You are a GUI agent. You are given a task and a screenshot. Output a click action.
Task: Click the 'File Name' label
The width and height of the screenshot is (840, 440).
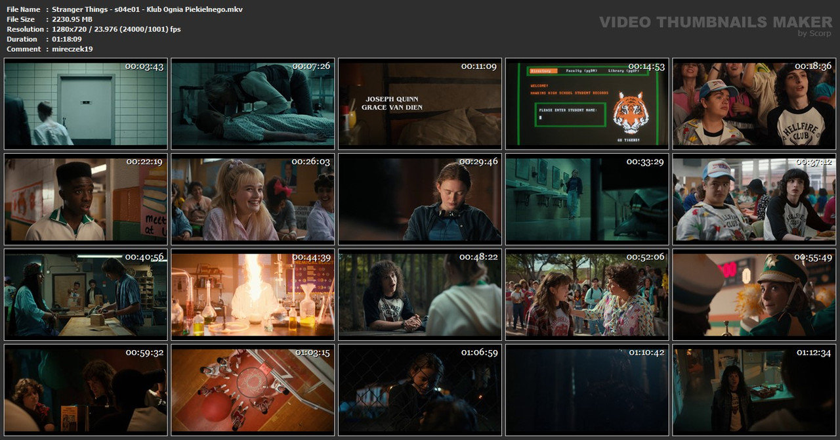23,9
